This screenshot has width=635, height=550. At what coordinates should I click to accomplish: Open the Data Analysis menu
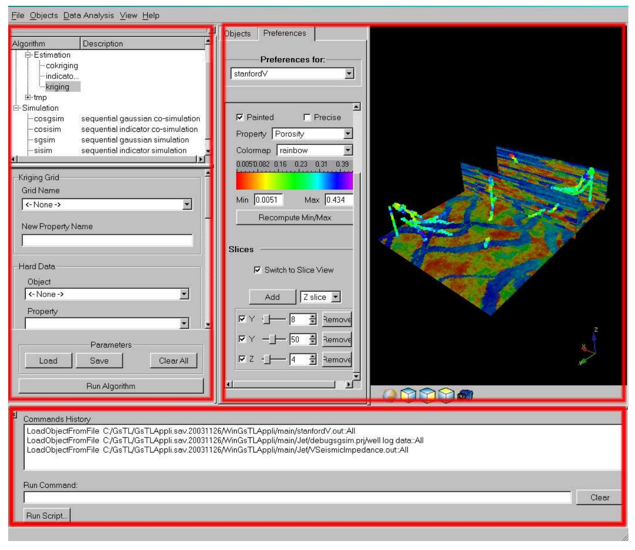click(x=89, y=16)
